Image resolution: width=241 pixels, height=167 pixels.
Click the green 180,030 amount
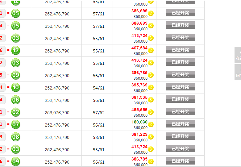[x=139, y=122]
